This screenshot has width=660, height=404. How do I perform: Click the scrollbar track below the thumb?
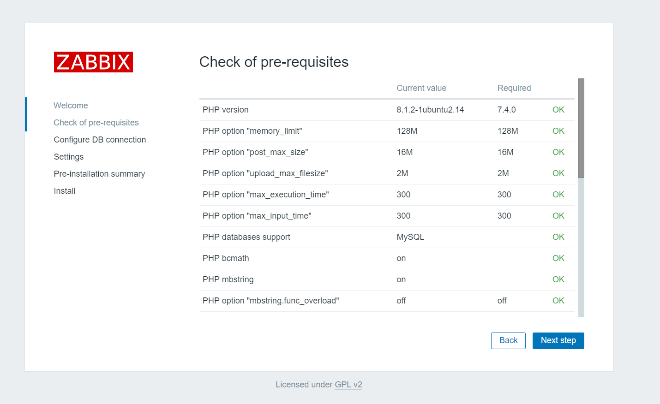click(581, 248)
